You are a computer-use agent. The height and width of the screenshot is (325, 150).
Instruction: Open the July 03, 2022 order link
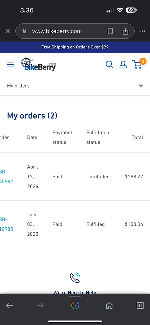coord(6,224)
